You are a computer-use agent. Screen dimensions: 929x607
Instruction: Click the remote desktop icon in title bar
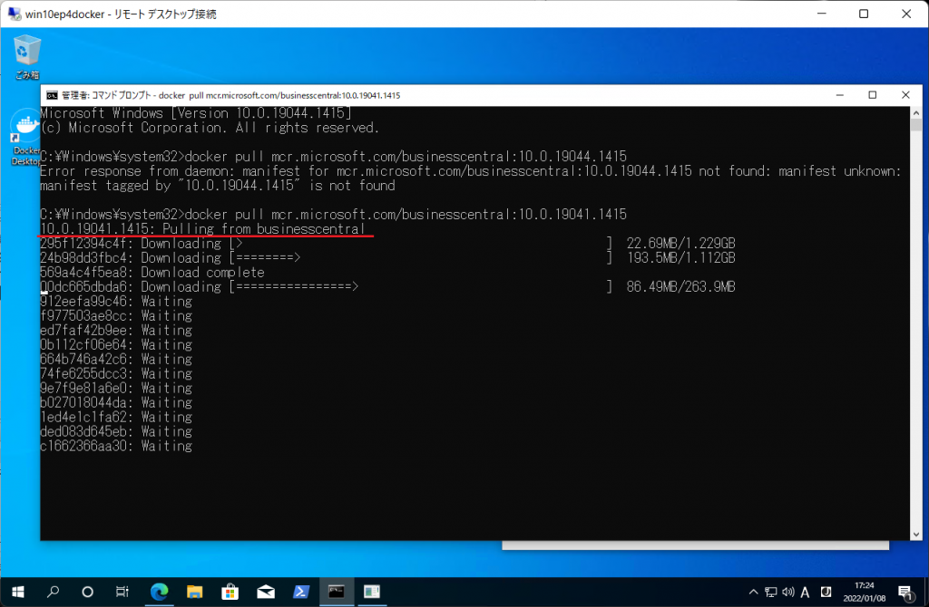tap(15, 14)
